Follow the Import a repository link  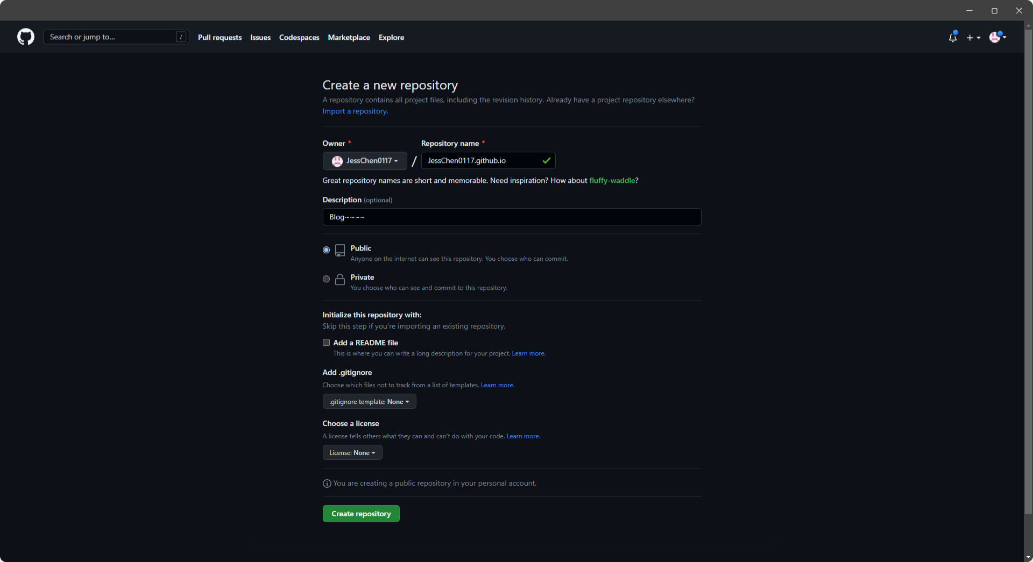[355, 111]
